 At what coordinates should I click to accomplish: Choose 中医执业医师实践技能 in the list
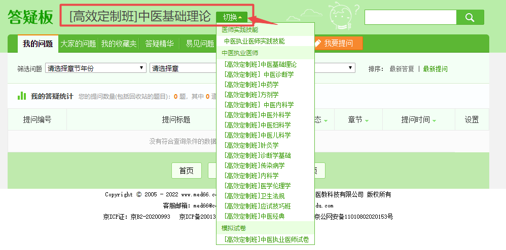click(254, 41)
